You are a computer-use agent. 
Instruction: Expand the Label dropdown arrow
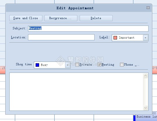click(x=145, y=38)
